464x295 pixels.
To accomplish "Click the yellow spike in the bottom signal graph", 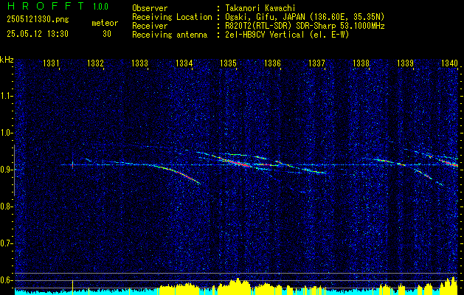I will coord(72,288).
